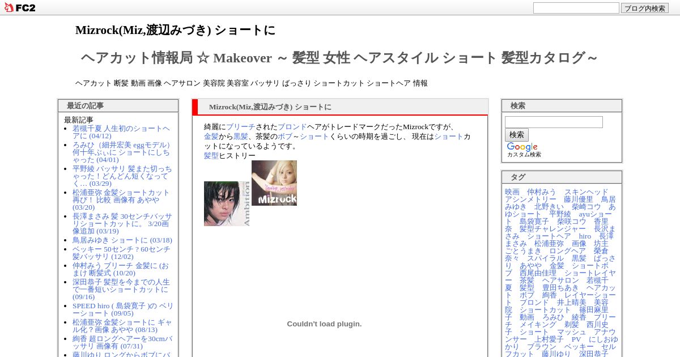Screen dimensions: 680x357
Task: Click the 髪型 link before ヒストリー
Action: point(211,156)
